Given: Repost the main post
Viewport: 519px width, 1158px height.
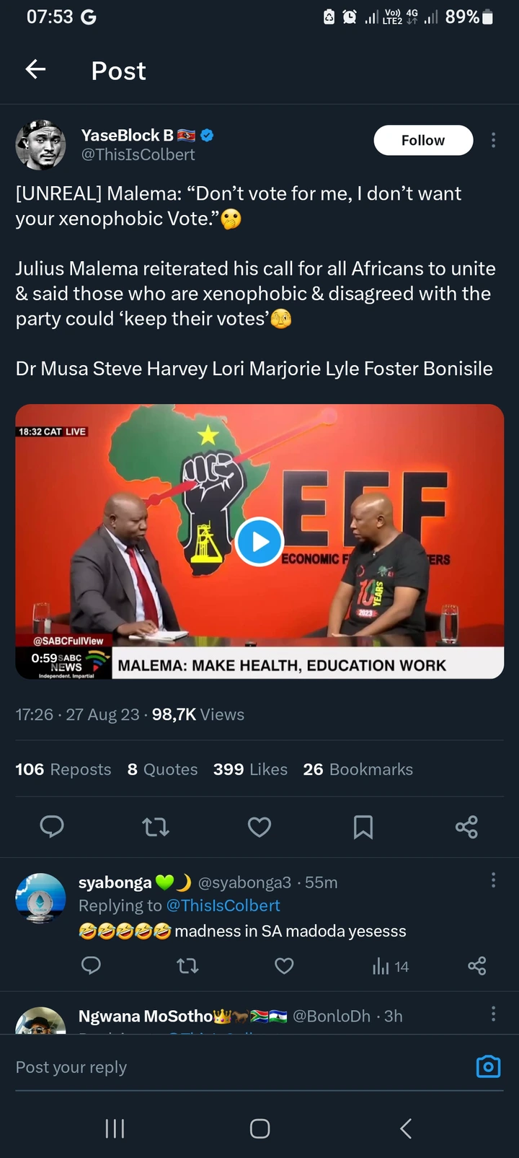Looking at the screenshot, I should (x=156, y=827).
